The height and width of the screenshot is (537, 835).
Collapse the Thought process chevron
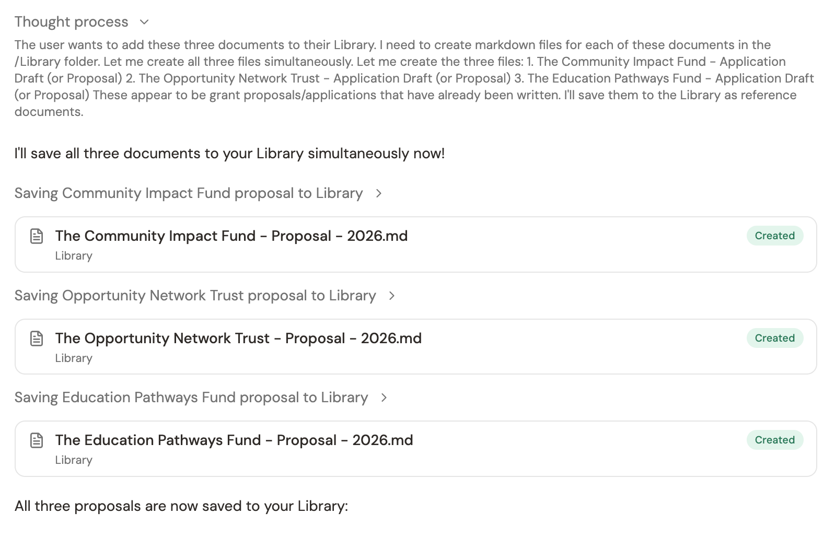pyautogui.click(x=144, y=22)
